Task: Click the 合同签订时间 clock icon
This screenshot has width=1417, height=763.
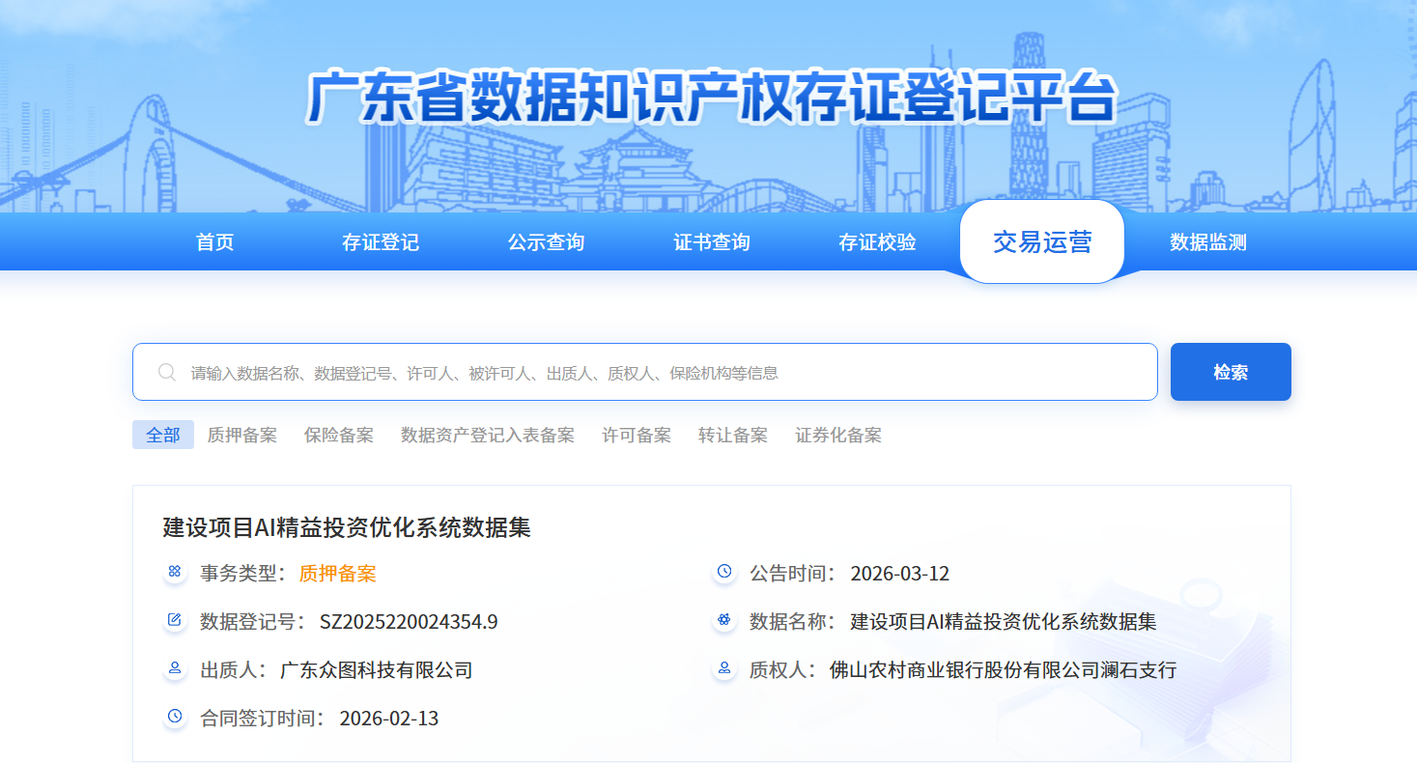Action: pos(175,717)
